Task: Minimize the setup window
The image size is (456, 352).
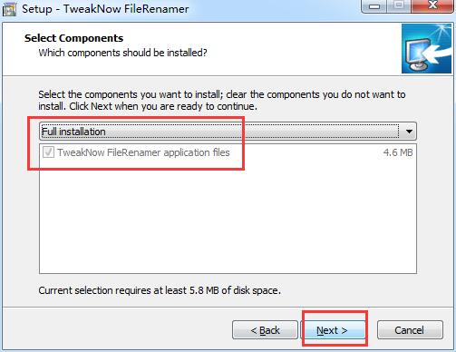Action: coord(374,6)
